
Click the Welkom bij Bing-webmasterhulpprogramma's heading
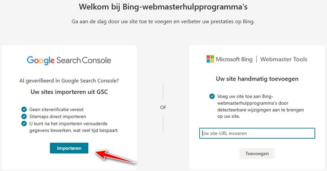[x=163, y=7]
